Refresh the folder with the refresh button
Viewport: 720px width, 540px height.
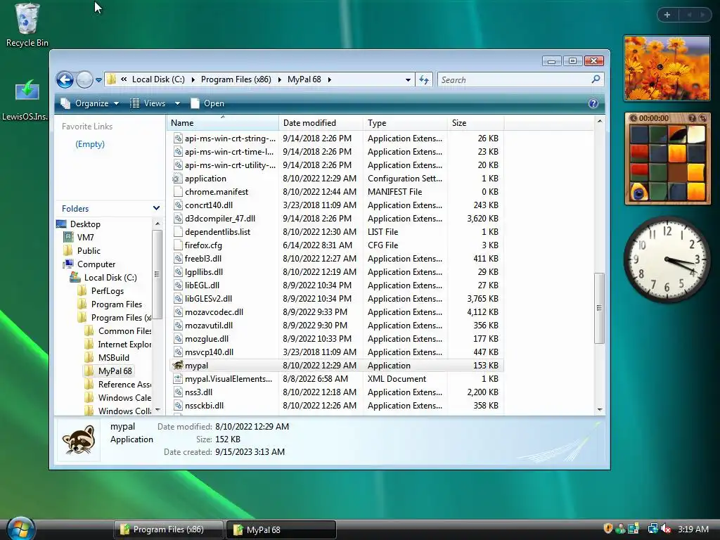coord(424,80)
